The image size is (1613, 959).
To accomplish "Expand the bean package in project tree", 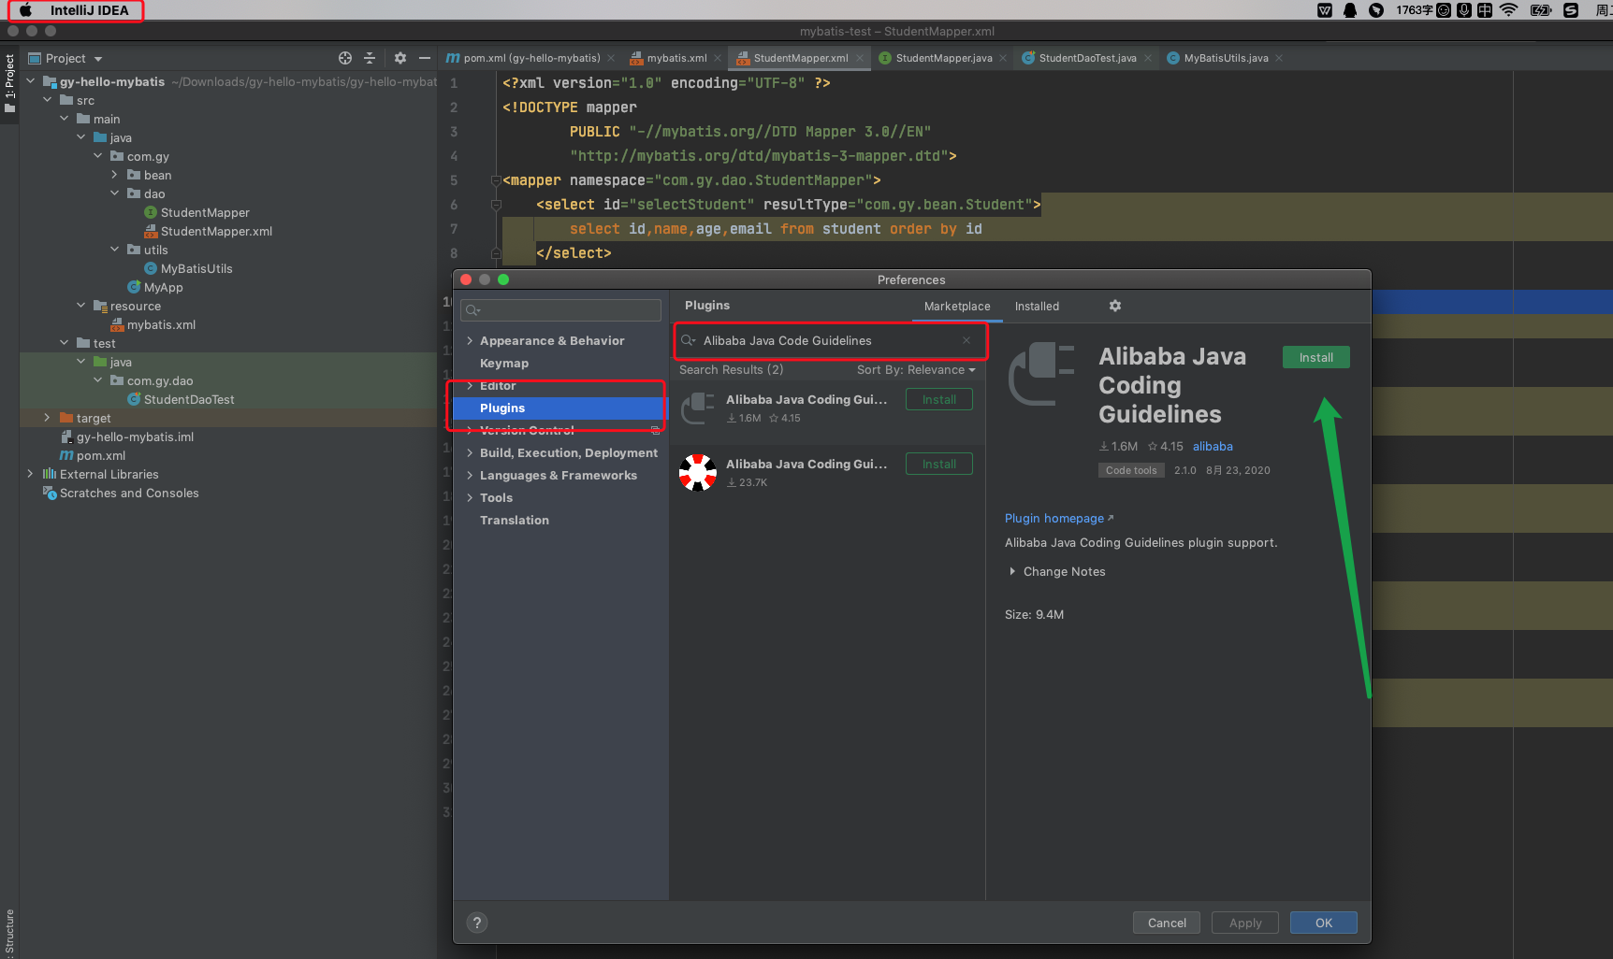I will 114,175.
